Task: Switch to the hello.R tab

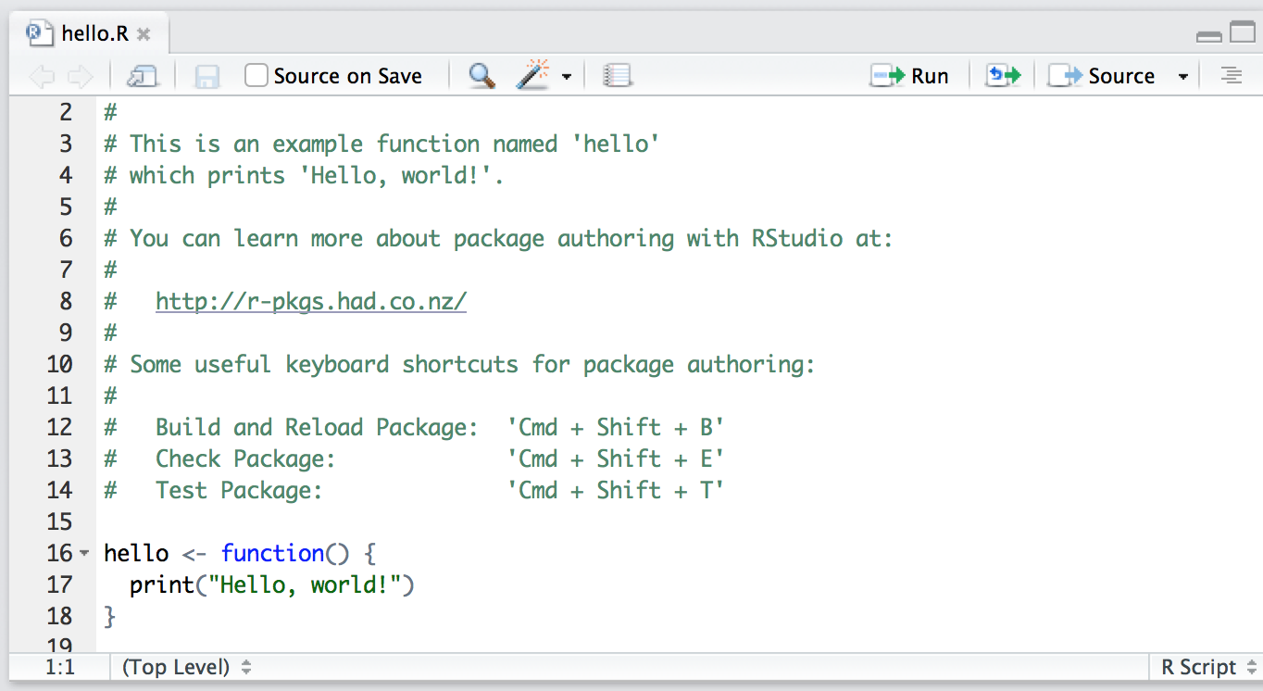Action: (x=89, y=34)
